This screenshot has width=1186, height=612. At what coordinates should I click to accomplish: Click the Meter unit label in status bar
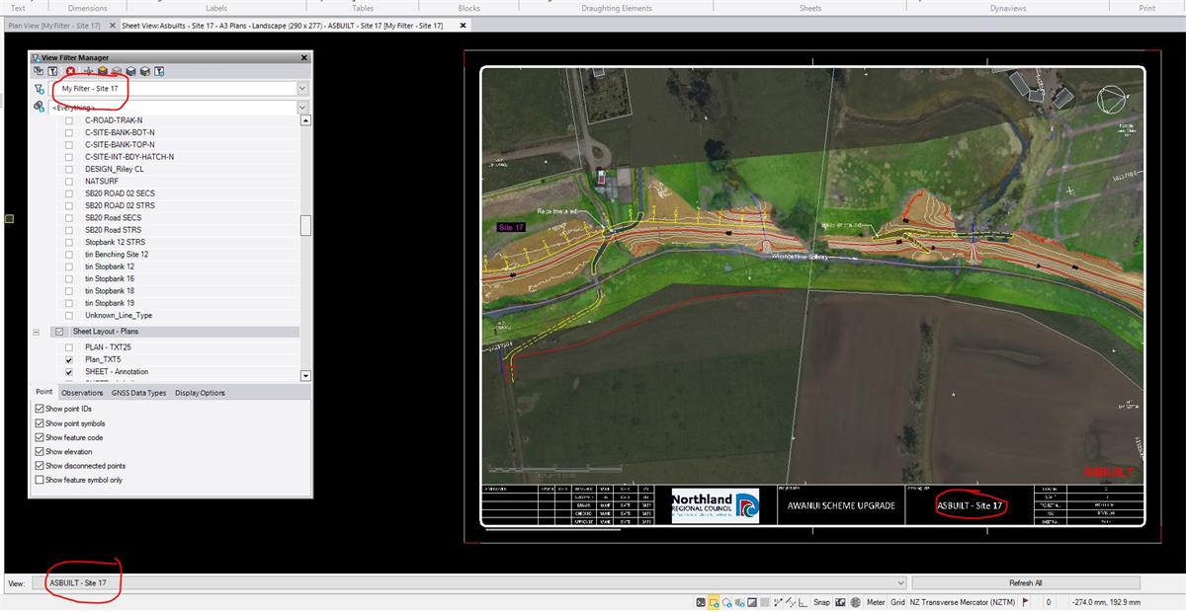point(876,600)
